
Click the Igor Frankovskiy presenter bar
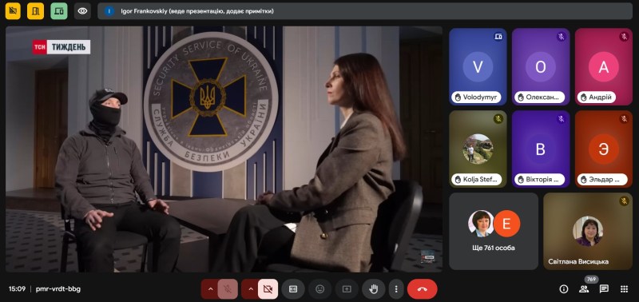[x=365, y=11]
